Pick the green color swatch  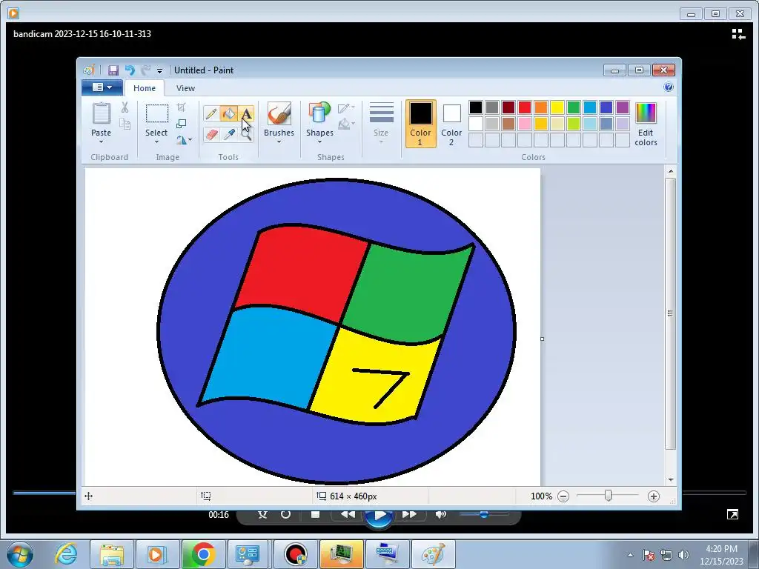574,107
